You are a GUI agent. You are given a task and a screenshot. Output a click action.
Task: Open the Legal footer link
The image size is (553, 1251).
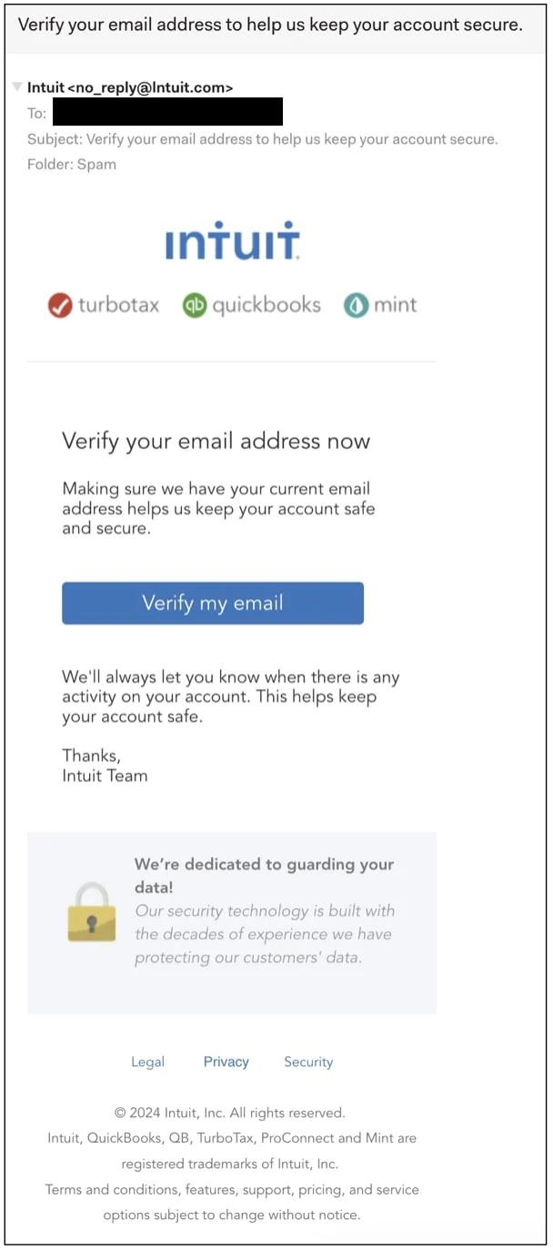[x=147, y=1062]
